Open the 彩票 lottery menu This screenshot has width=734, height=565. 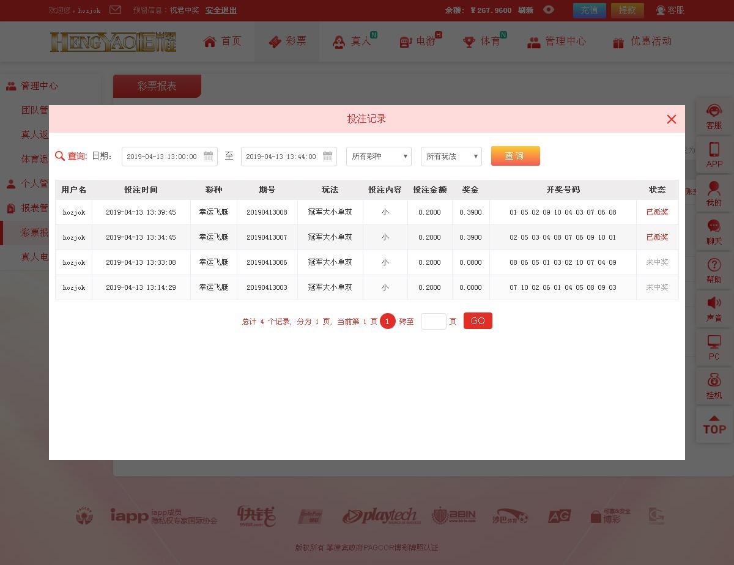[287, 41]
